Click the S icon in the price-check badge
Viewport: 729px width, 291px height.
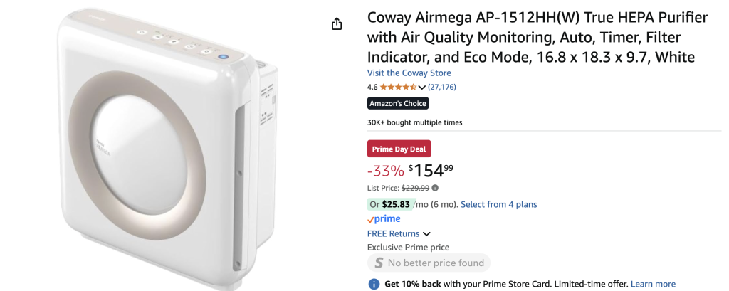click(x=377, y=263)
